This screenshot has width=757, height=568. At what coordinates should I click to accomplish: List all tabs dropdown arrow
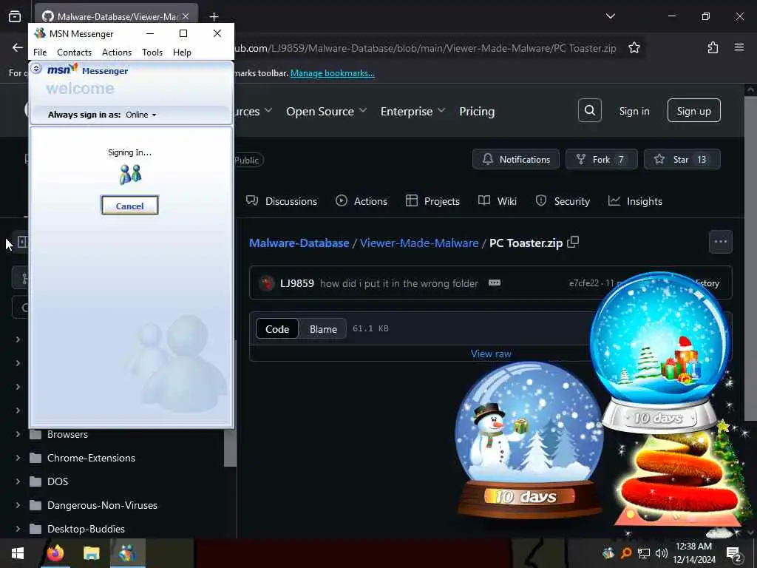[610, 16]
